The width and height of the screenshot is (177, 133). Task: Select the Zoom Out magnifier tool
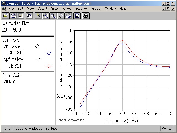(53, 16)
